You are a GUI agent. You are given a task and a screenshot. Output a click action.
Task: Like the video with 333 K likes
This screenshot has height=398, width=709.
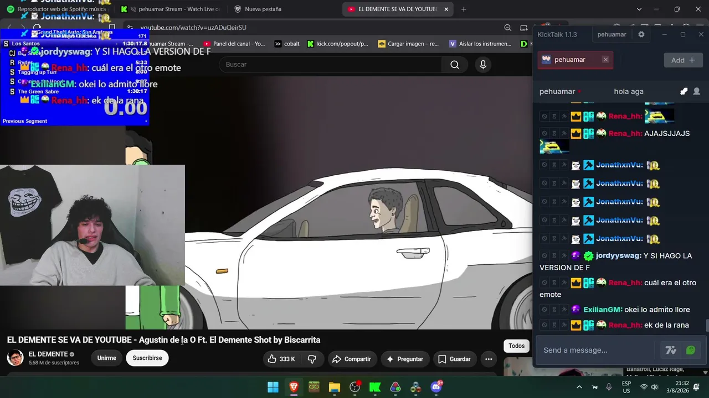pos(281,359)
